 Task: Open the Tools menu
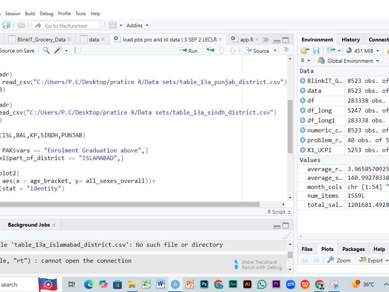(81, 14)
